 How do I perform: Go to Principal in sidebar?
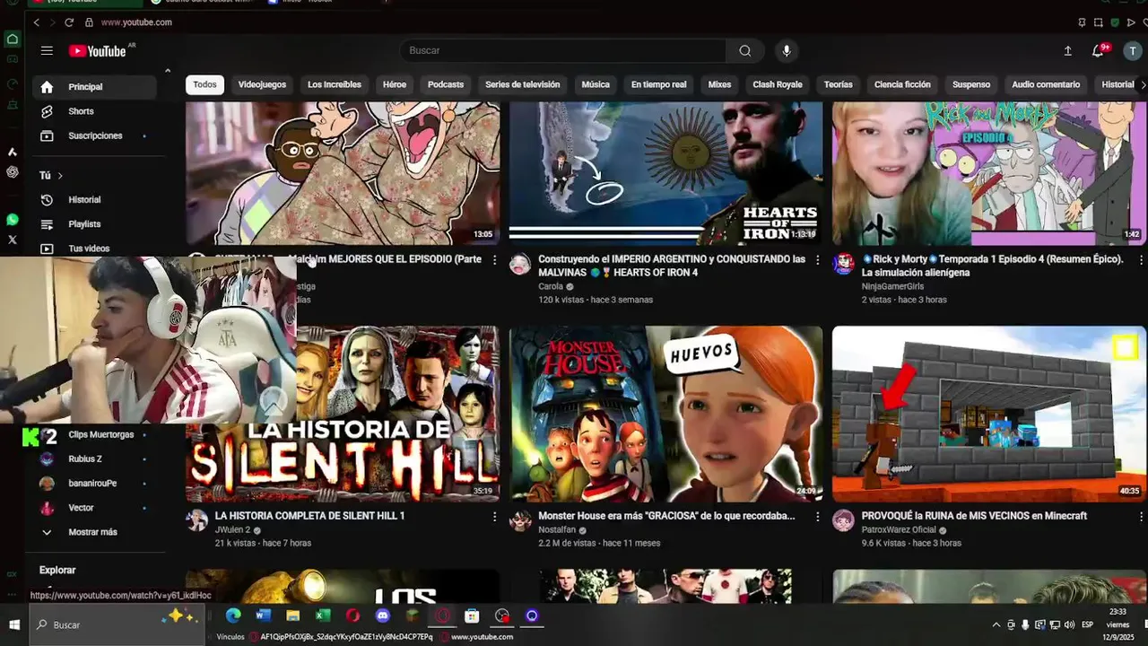(95, 87)
